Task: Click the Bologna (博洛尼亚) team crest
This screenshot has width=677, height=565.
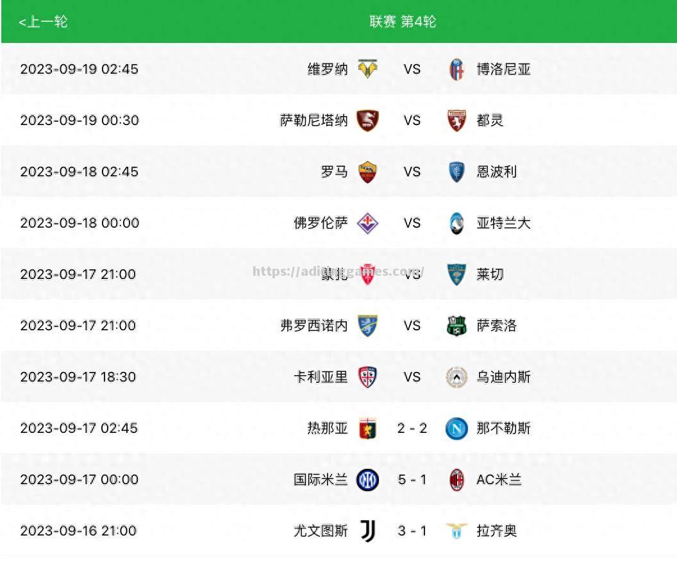Action: (x=456, y=69)
